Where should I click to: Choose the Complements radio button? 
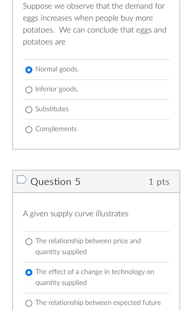29,130
